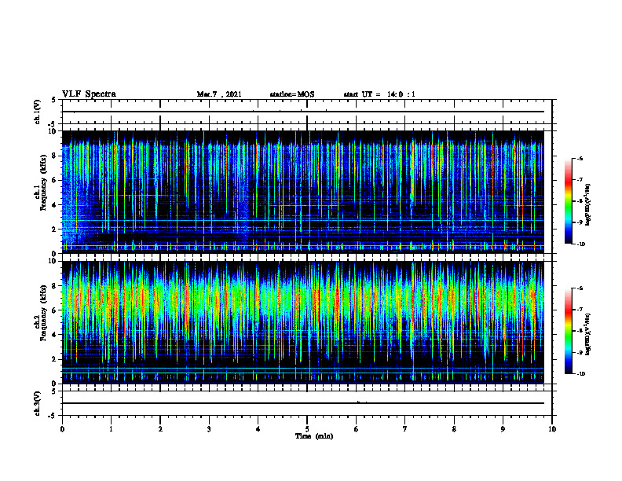The height and width of the screenshot is (481, 622).
Task: Click time axis tick label "8"
Action: (x=454, y=429)
